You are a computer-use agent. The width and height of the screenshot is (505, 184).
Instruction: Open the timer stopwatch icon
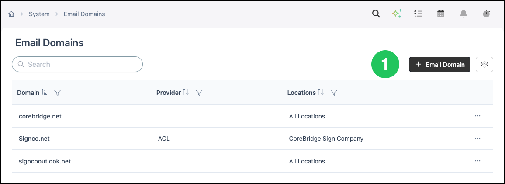tap(486, 14)
